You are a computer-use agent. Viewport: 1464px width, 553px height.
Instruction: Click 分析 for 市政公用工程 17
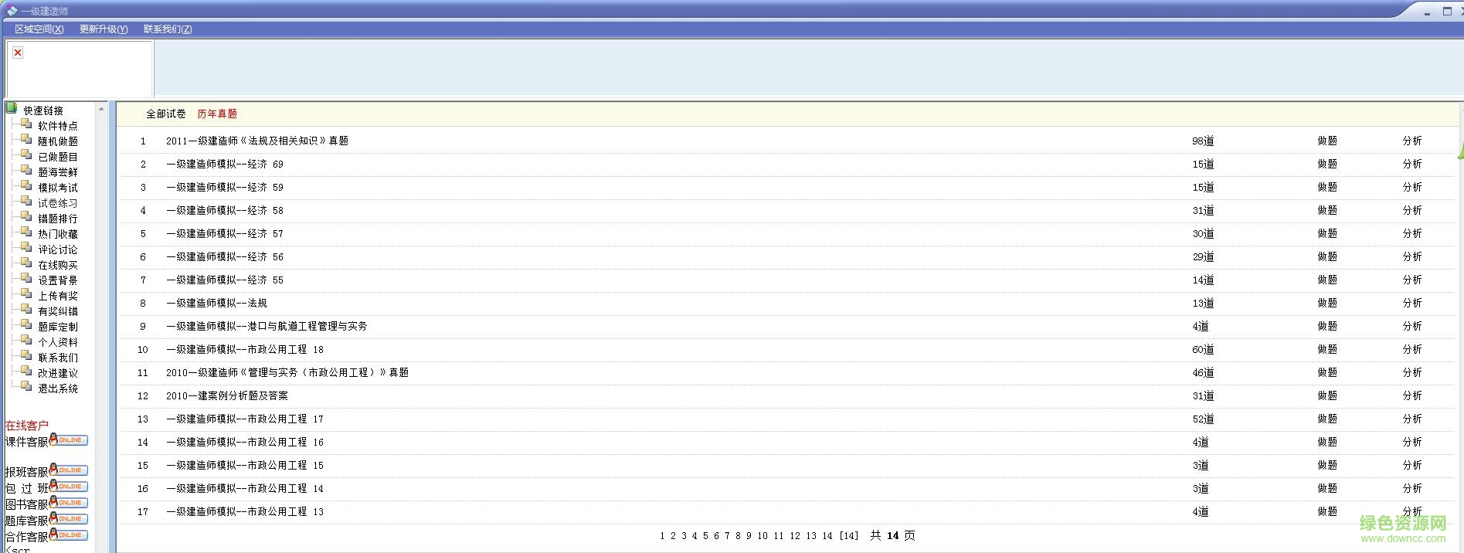coord(1412,419)
